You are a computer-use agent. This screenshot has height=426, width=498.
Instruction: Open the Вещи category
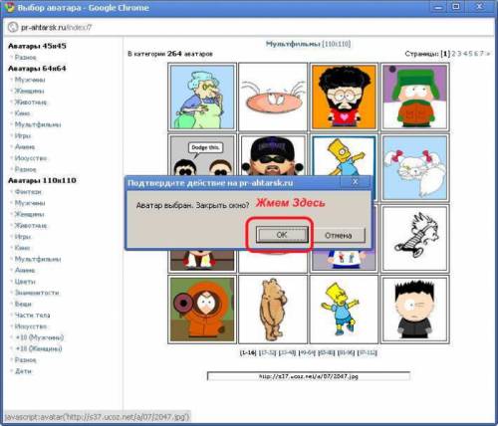pyautogui.click(x=23, y=304)
